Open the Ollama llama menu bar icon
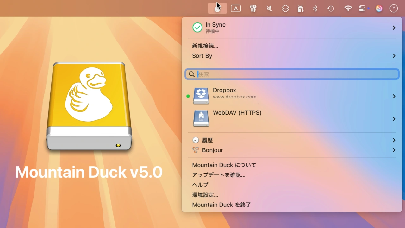This screenshot has width=405, height=228. click(300, 8)
